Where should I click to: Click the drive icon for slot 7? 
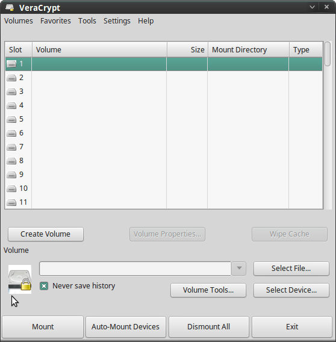[11, 147]
